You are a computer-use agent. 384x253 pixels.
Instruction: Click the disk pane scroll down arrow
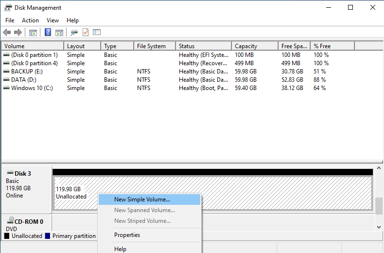(x=379, y=227)
